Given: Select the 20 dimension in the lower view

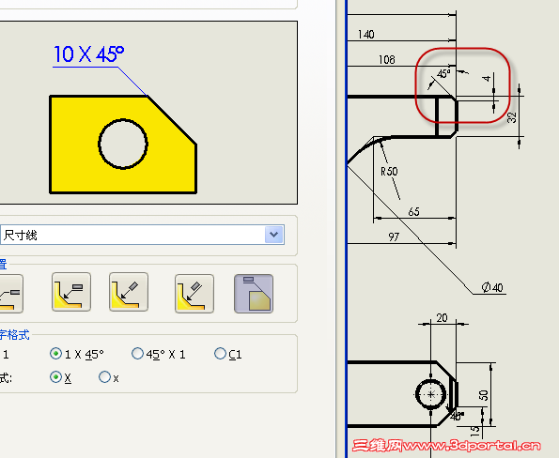Looking at the screenshot, I should (443, 317).
